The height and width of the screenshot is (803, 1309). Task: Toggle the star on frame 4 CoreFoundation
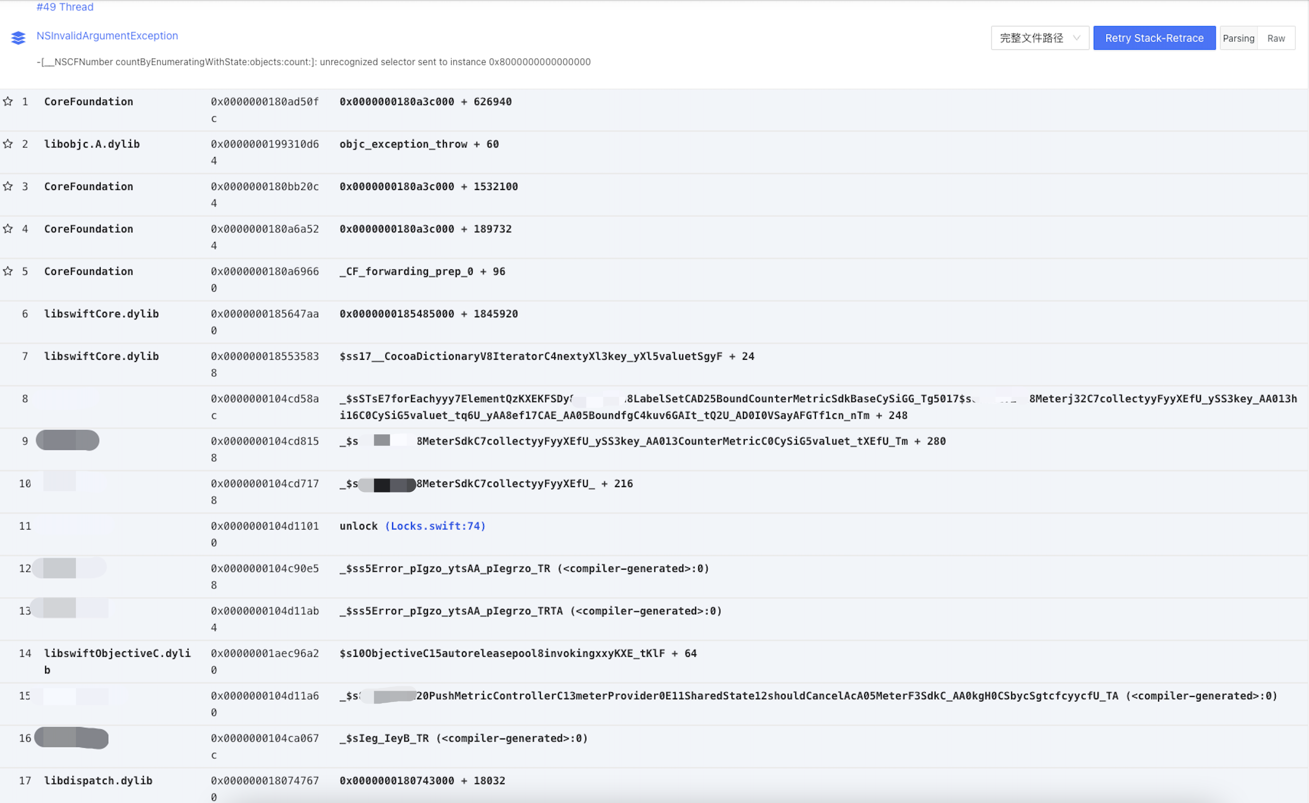[x=8, y=228]
